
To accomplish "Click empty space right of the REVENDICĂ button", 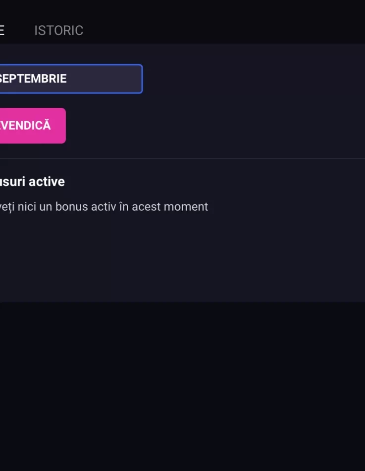I will pyautogui.click(x=210, y=126).
